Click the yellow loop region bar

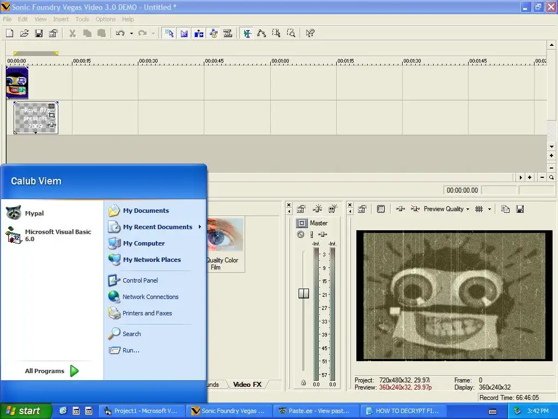pyautogui.click(x=36, y=53)
